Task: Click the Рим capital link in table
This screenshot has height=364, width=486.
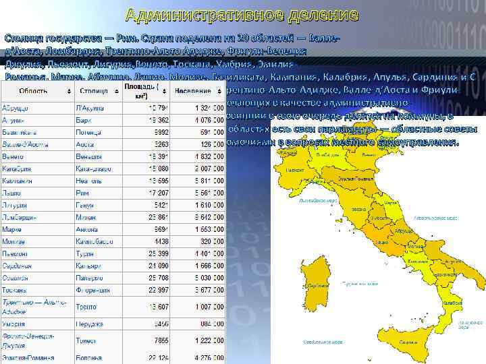Action: 82,193
